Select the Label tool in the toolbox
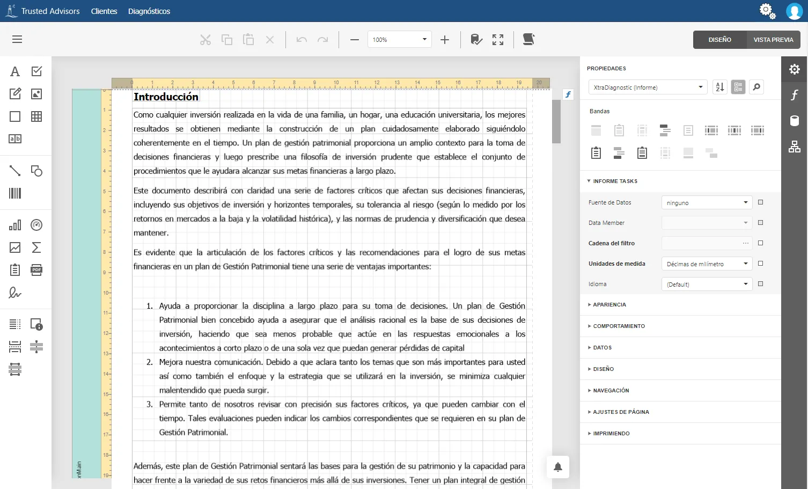The image size is (808, 489). coord(15,71)
